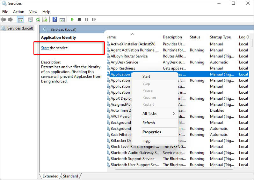The height and width of the screenshot is (180, 254).
Task: Sort by the Description column header
Action: (174, 37)
